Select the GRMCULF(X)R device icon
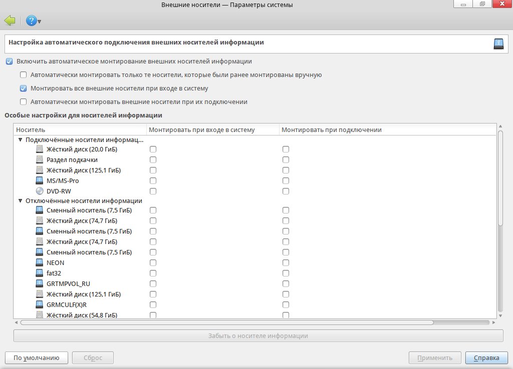This screenshot has width=513, height=369. pos(40,304)
